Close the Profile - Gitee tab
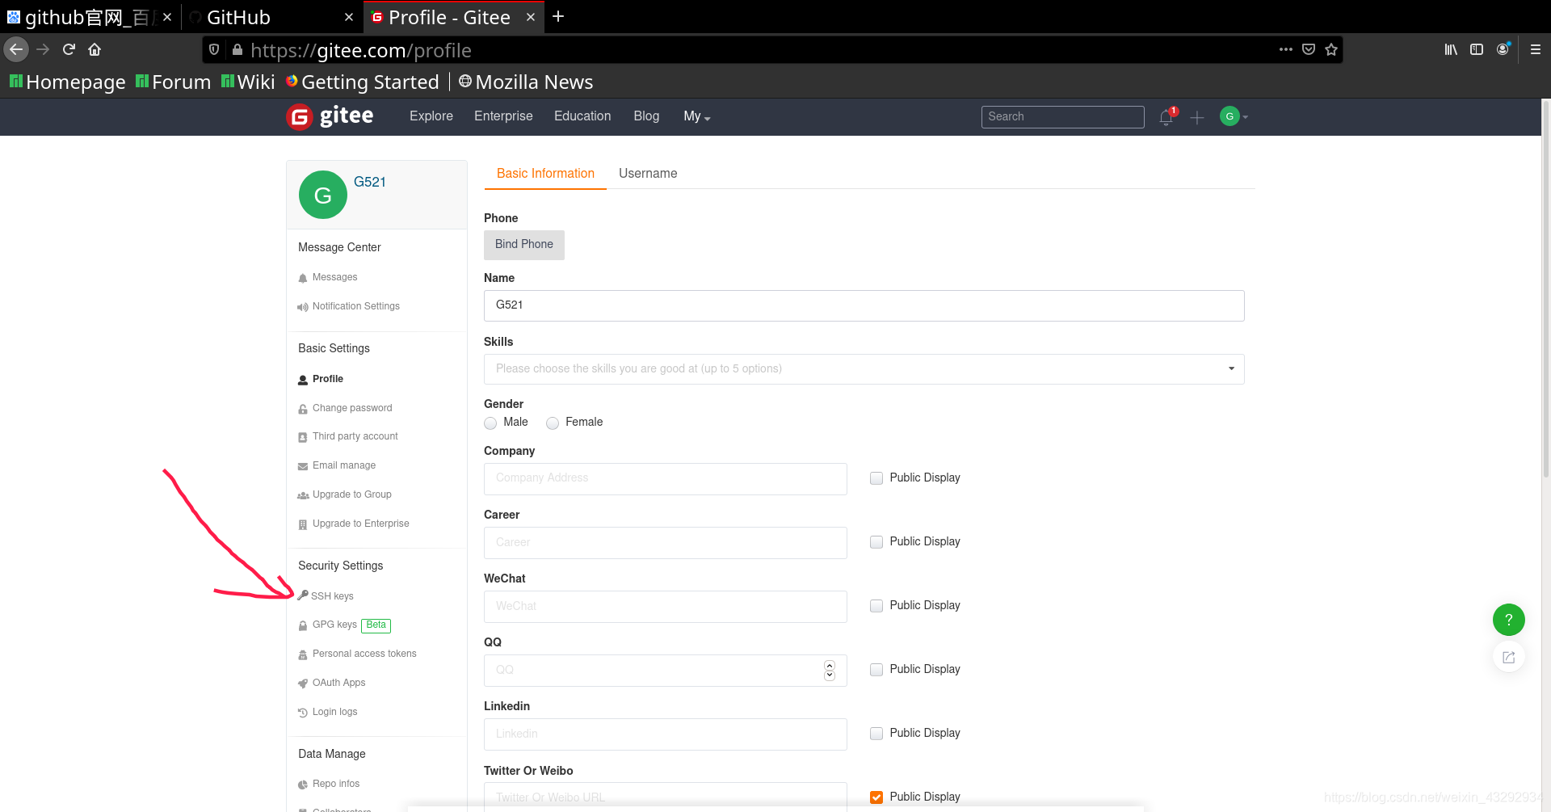The image size is (1551, 812). point(531,17)
